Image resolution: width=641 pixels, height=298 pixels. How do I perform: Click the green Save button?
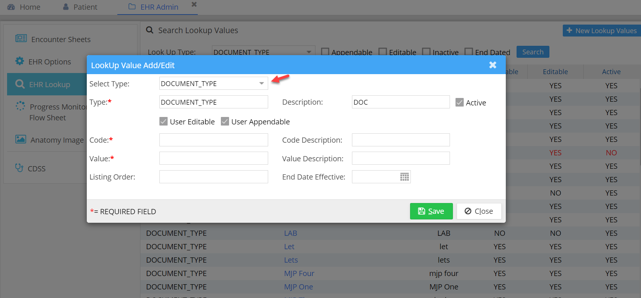[431, 211]
